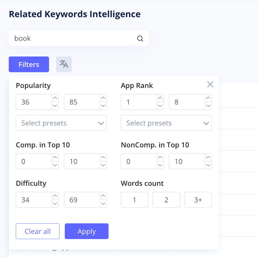
Task: Open Popularity Select presets dropdown
Action: click(x=61, y=123)
